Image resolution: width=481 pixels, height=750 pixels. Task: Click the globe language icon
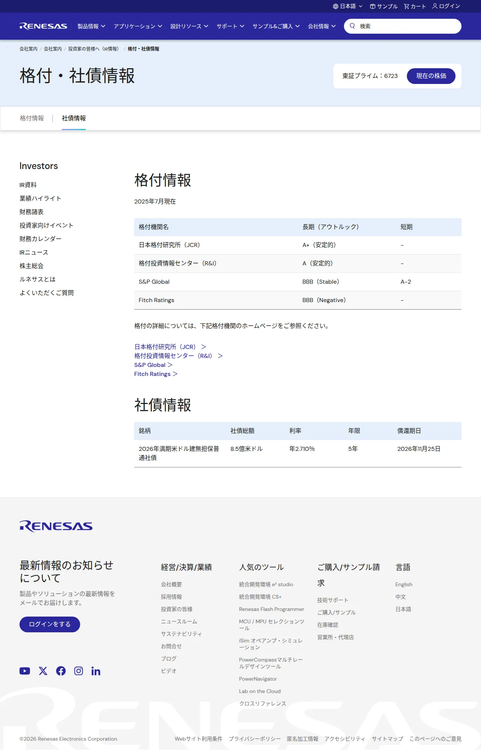click(335, 6)
